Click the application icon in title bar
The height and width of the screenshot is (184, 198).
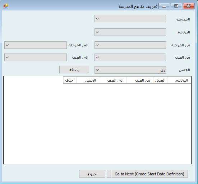6,6
